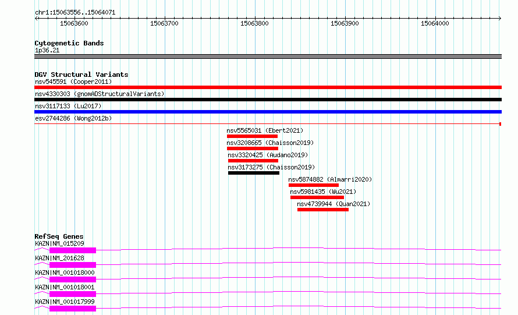Click the nsv3320425 (Audano2019) label
This screenshot has width=518, height=315.
(x=268, y=155)
